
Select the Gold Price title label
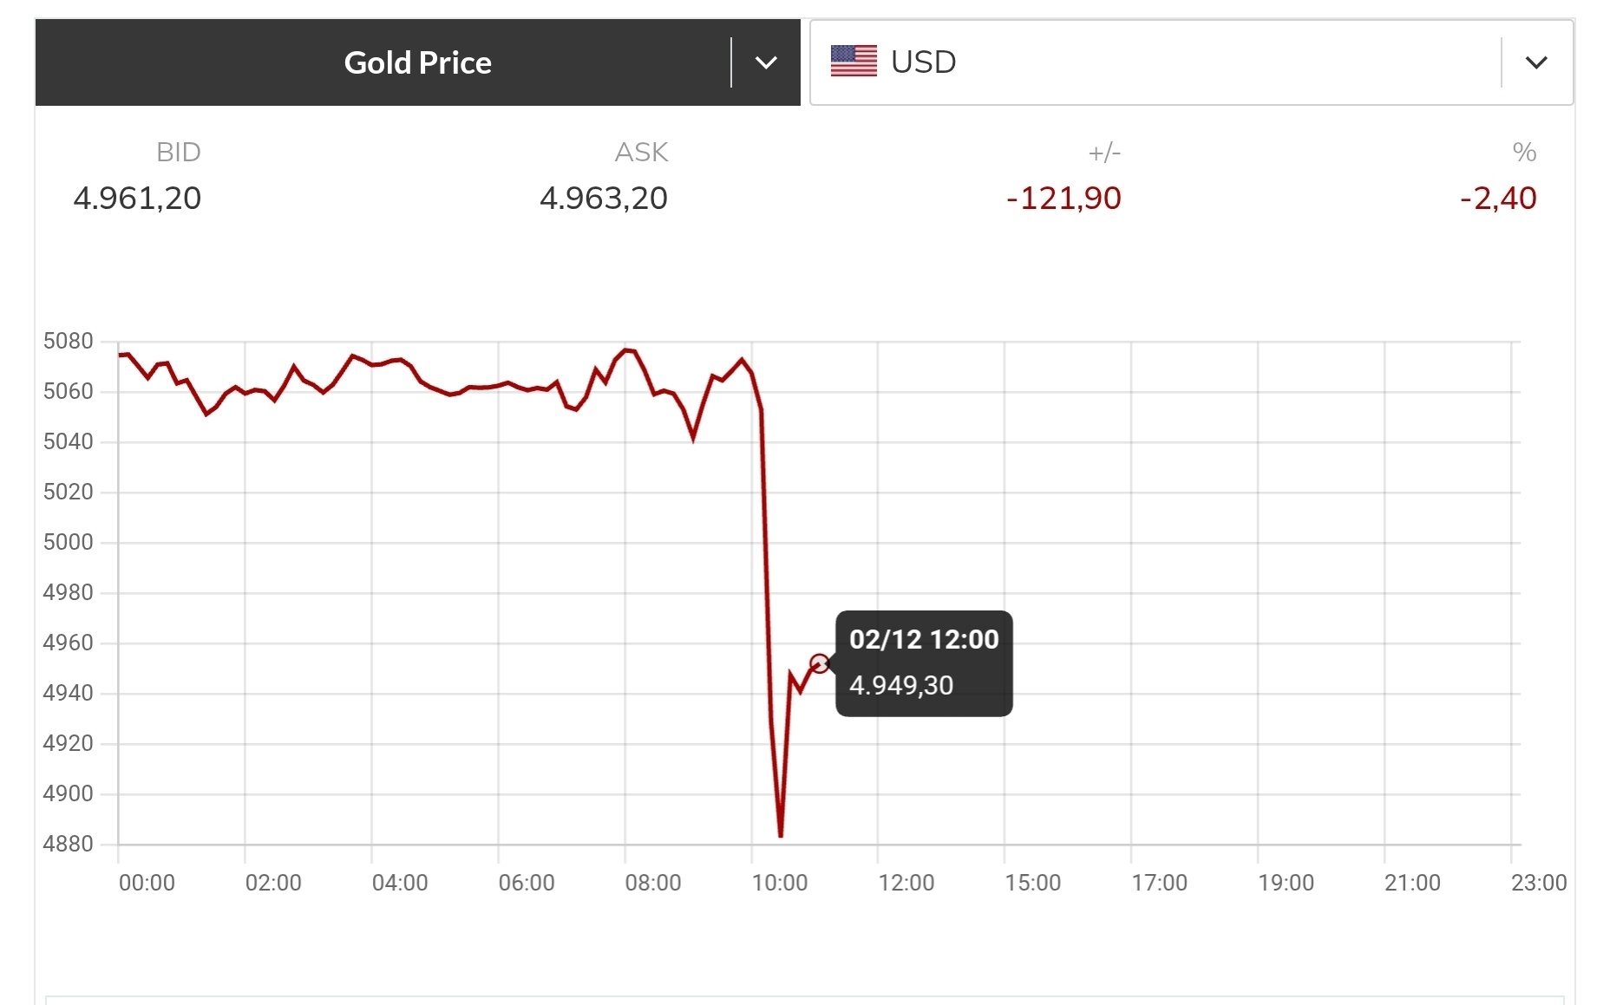(x=417, y=62)
